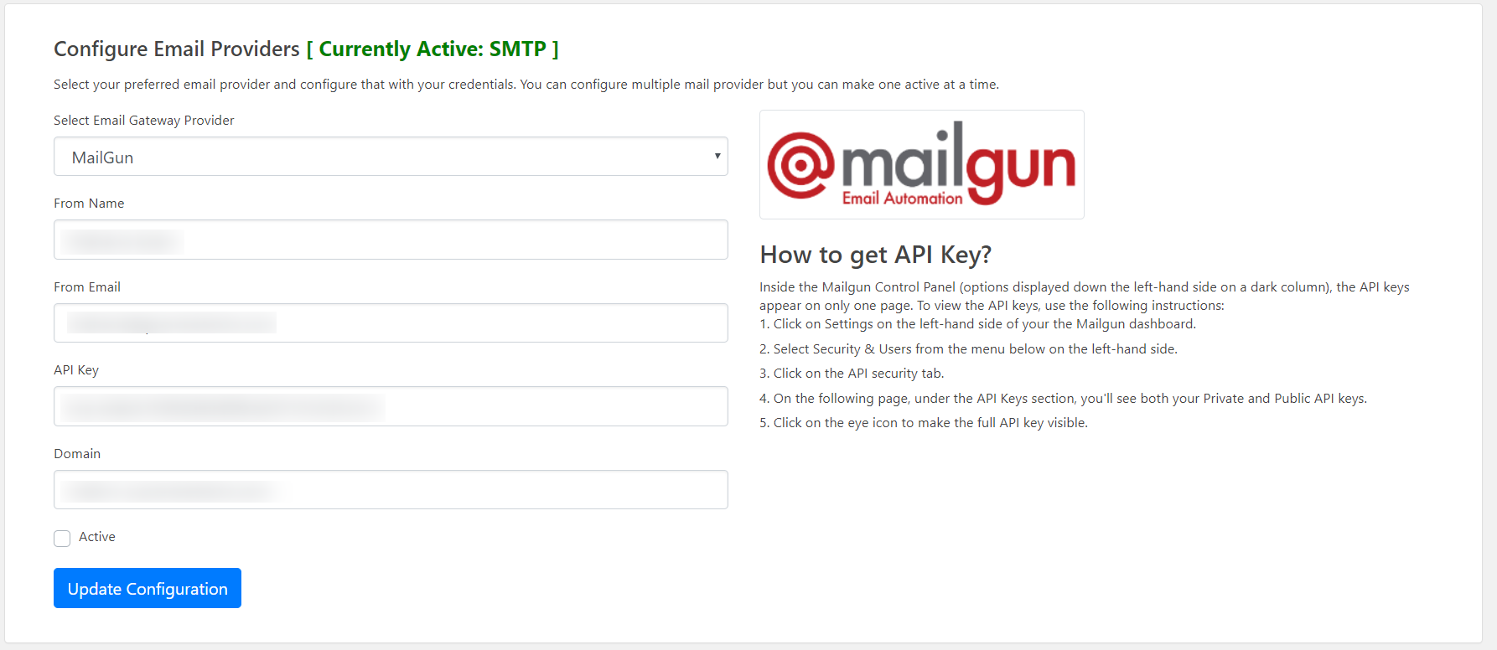The image size is (1497, 650).
Task: Click the 'How to get API Key?' heading
Action: (x=875, y=255)
